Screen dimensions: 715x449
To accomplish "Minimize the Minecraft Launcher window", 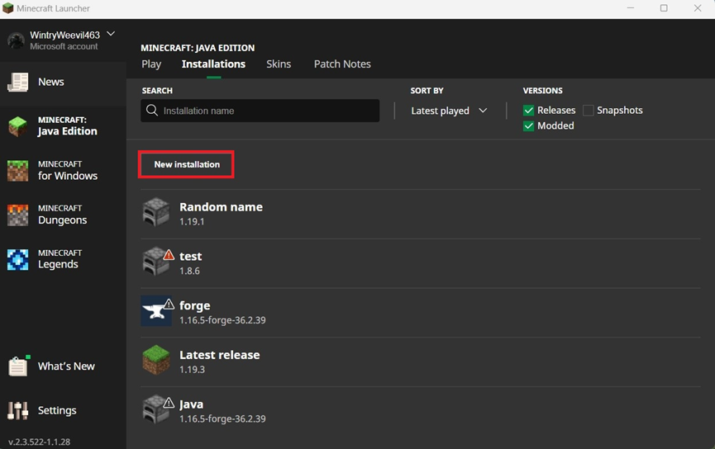I will tap(631, 8).
